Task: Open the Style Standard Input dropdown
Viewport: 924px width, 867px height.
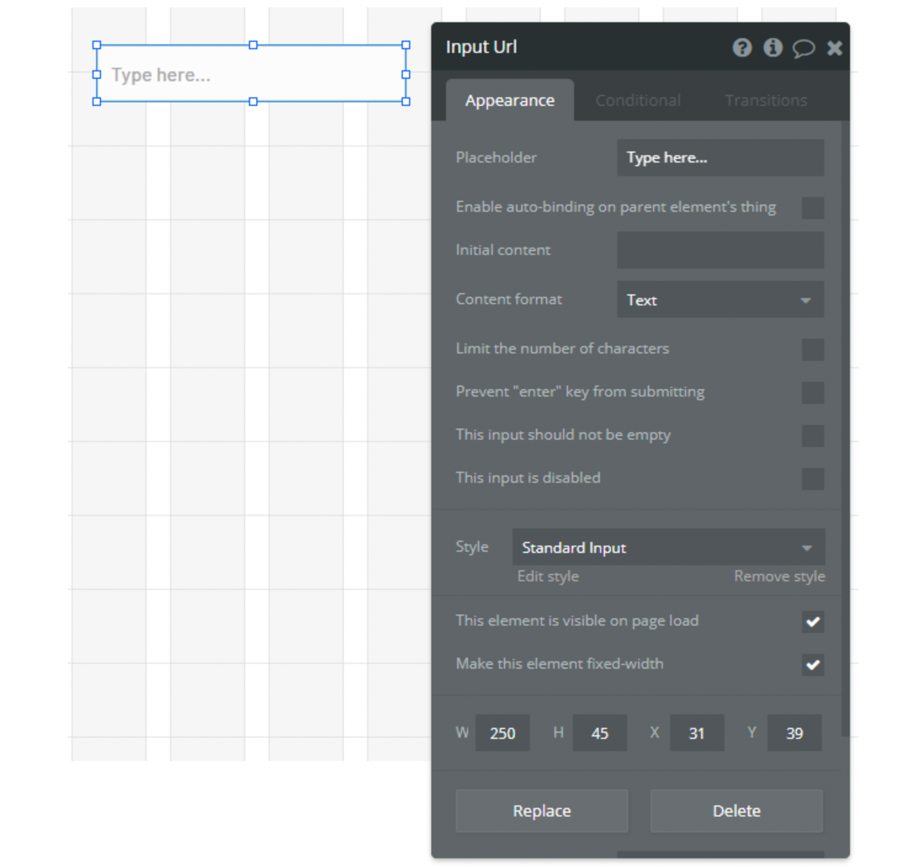Action: 668,547
